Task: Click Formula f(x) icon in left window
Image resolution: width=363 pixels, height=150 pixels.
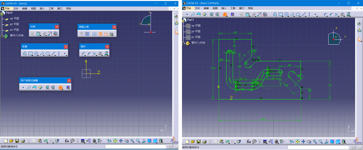Action: pyautogui.click(x=67, y=141)
